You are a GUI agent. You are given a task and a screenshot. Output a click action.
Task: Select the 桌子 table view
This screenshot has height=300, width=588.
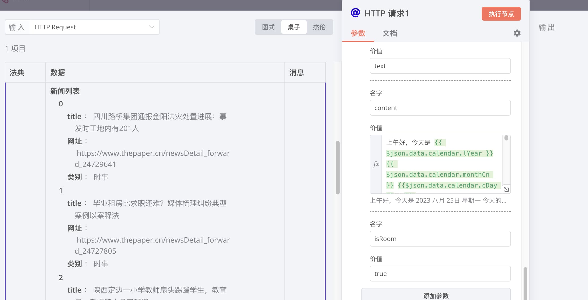(x=294, y=27)
